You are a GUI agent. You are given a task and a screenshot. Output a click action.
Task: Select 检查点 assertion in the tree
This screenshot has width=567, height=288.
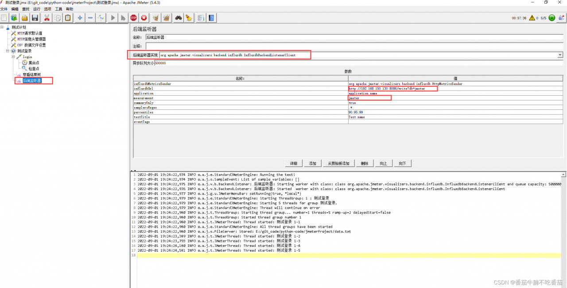[x=34, y=69]
